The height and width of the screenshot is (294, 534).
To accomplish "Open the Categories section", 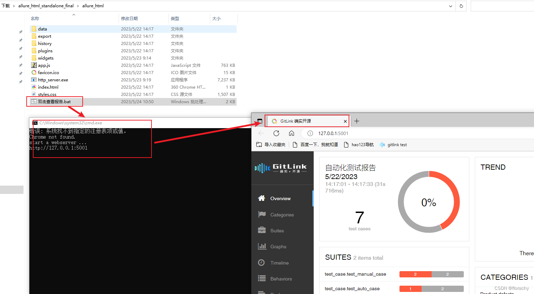I will (283, 215).
